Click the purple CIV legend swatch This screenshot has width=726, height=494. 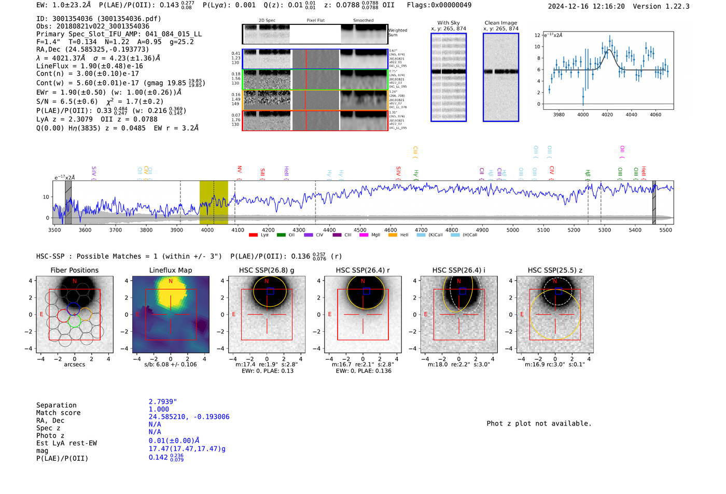(x=309, y=235)
